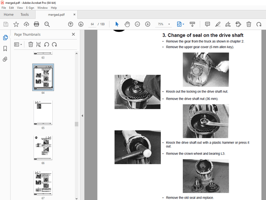The height and width of the screenshot is (200, 266).
Task: Click the page number field showing 64
Action: 92,24
